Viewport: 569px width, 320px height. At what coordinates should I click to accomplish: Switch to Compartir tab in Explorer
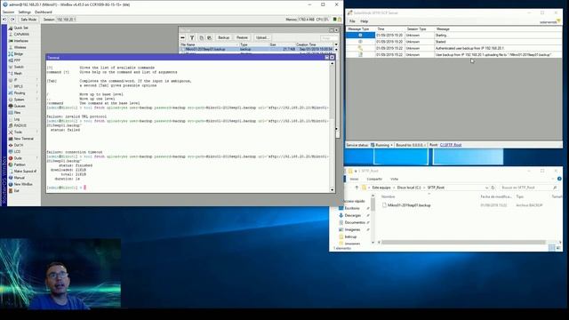374,180
